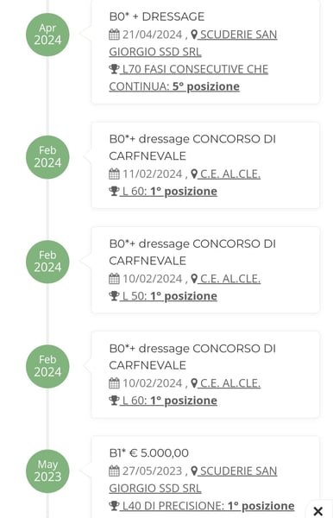Viewport: 333px width, 518px height.
Task: Click the trophy icon beside L70 FASI CONSECUTIVE
Action: point(114,69)
